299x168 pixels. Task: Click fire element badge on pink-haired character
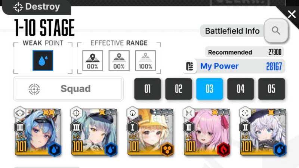(x=224, y=150)
